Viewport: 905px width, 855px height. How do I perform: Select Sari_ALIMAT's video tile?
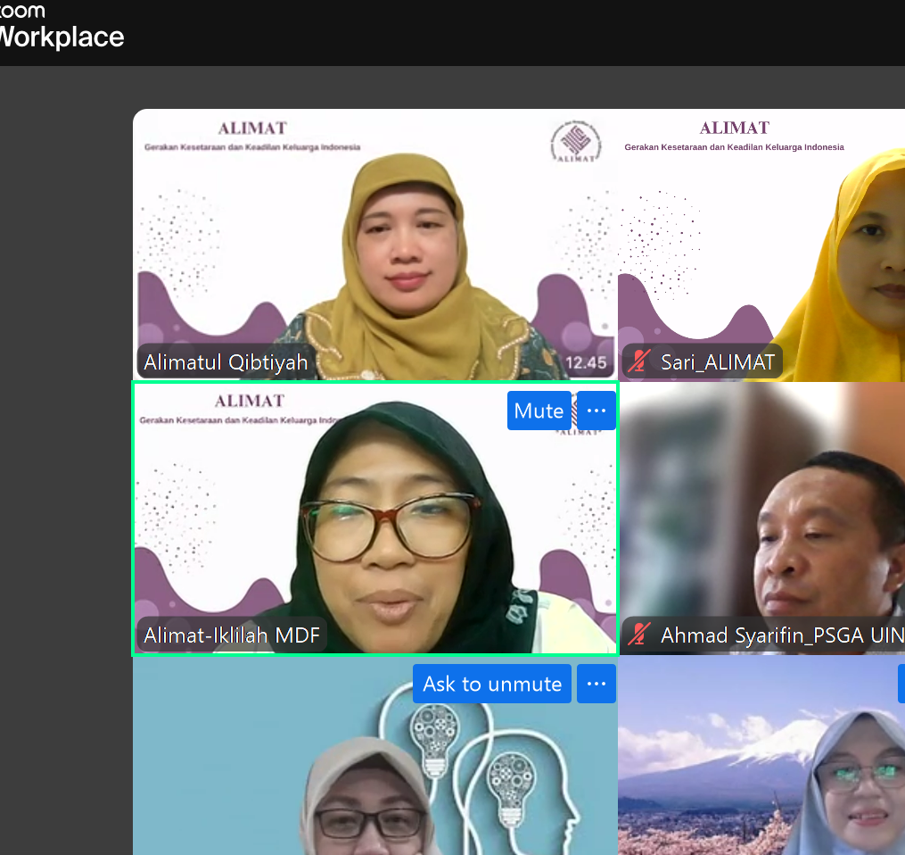tap(761, 241)
